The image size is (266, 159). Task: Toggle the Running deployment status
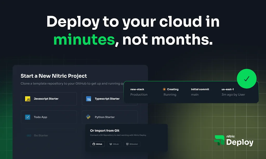coord(170,95)
